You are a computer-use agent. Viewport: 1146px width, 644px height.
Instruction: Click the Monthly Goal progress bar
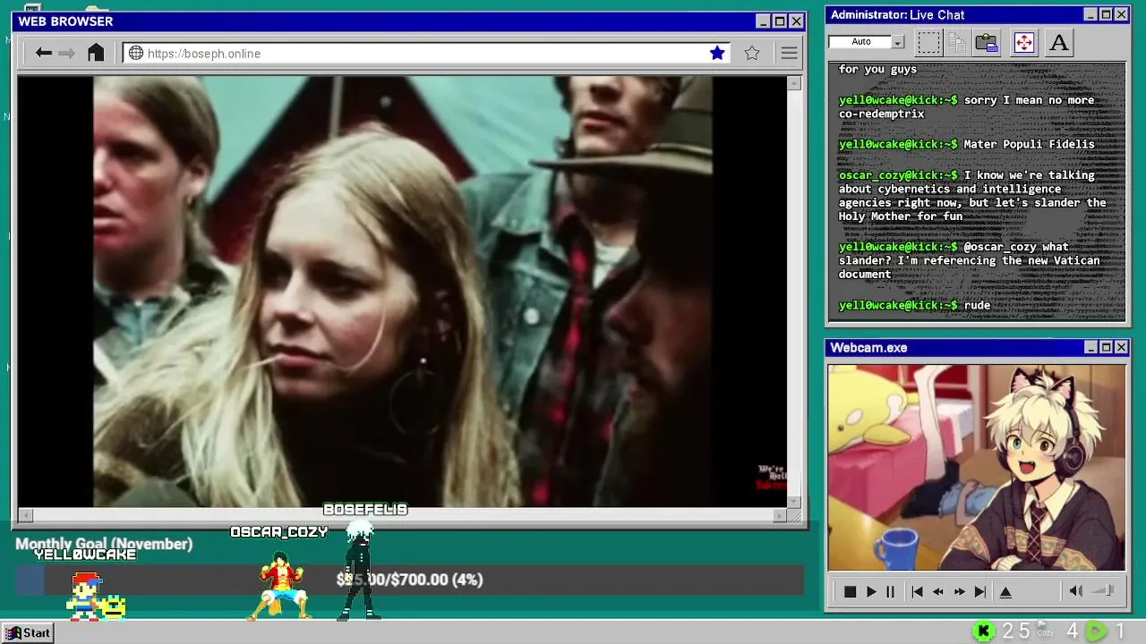pos(410,580)
